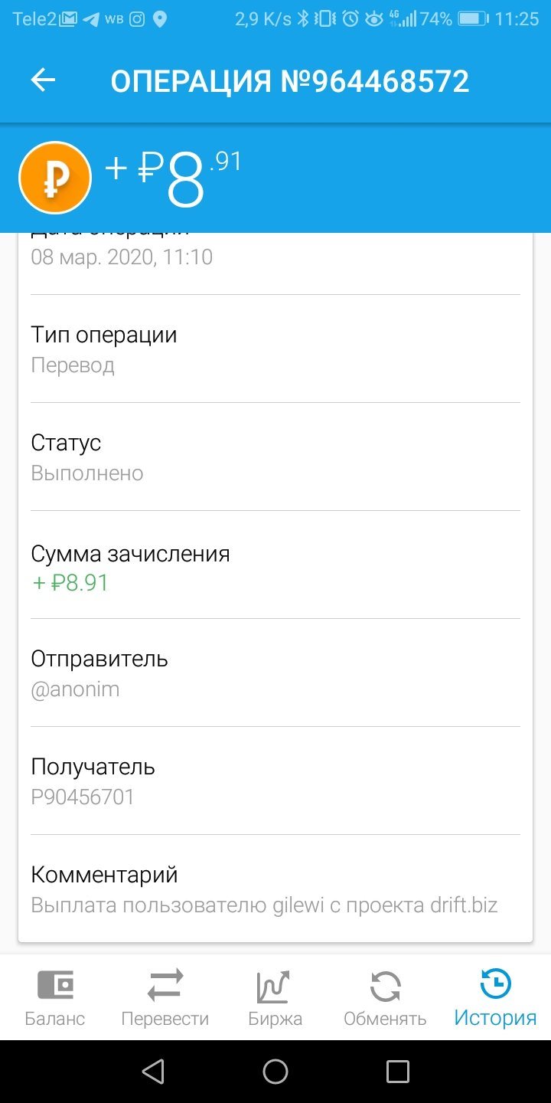This screenshot has width=551, height=1103.
Task: Tap the Android recent apps square
Action: [x=398, y=1071]
